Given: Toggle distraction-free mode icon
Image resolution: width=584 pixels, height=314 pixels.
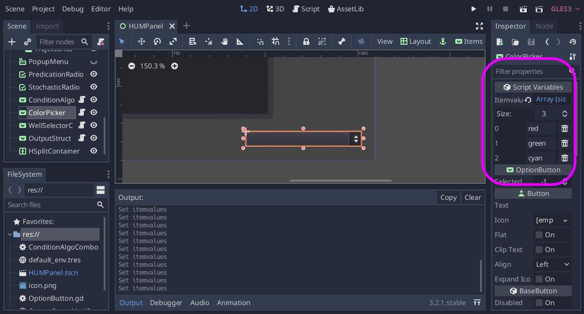Looking at the screenshot, I should 479,26.
